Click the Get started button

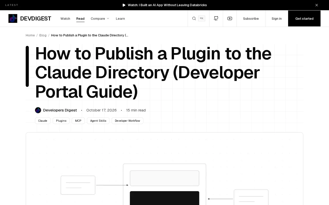point(304,18)
